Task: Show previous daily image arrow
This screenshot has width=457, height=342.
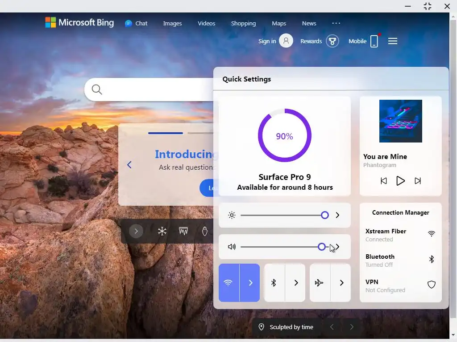Action: [x=332, y=327]
